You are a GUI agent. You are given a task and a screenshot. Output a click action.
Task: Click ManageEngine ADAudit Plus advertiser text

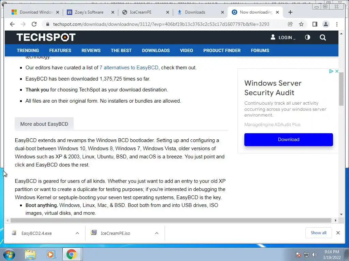[272, 124]
